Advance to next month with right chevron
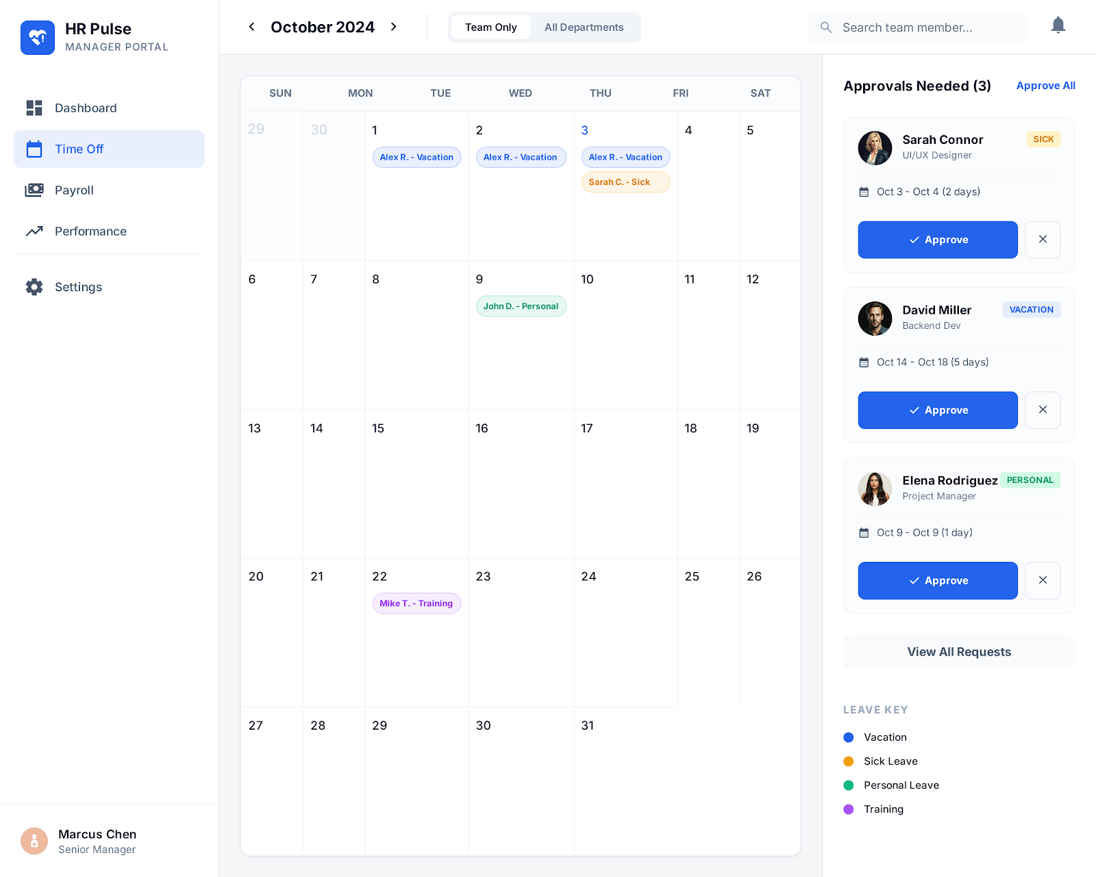 [x=394, y=27]
